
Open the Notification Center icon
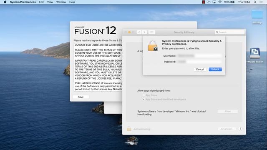pyautogui.click(x=261, y=2)
